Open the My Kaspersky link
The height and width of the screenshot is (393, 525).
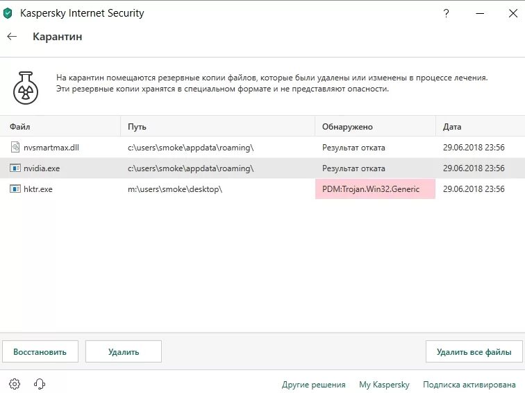pyautogui.click(x=384, y=385)
